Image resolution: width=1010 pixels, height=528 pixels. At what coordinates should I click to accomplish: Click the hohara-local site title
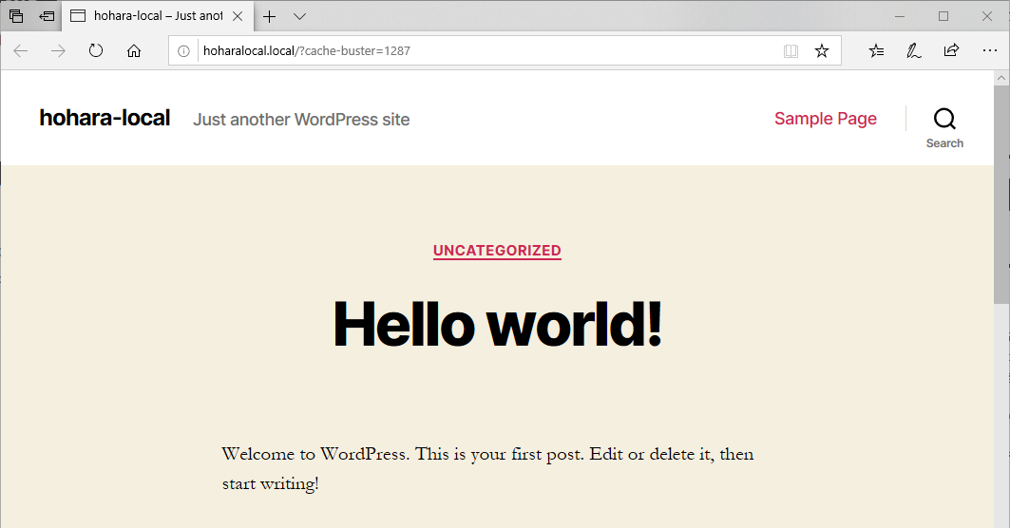105,118
